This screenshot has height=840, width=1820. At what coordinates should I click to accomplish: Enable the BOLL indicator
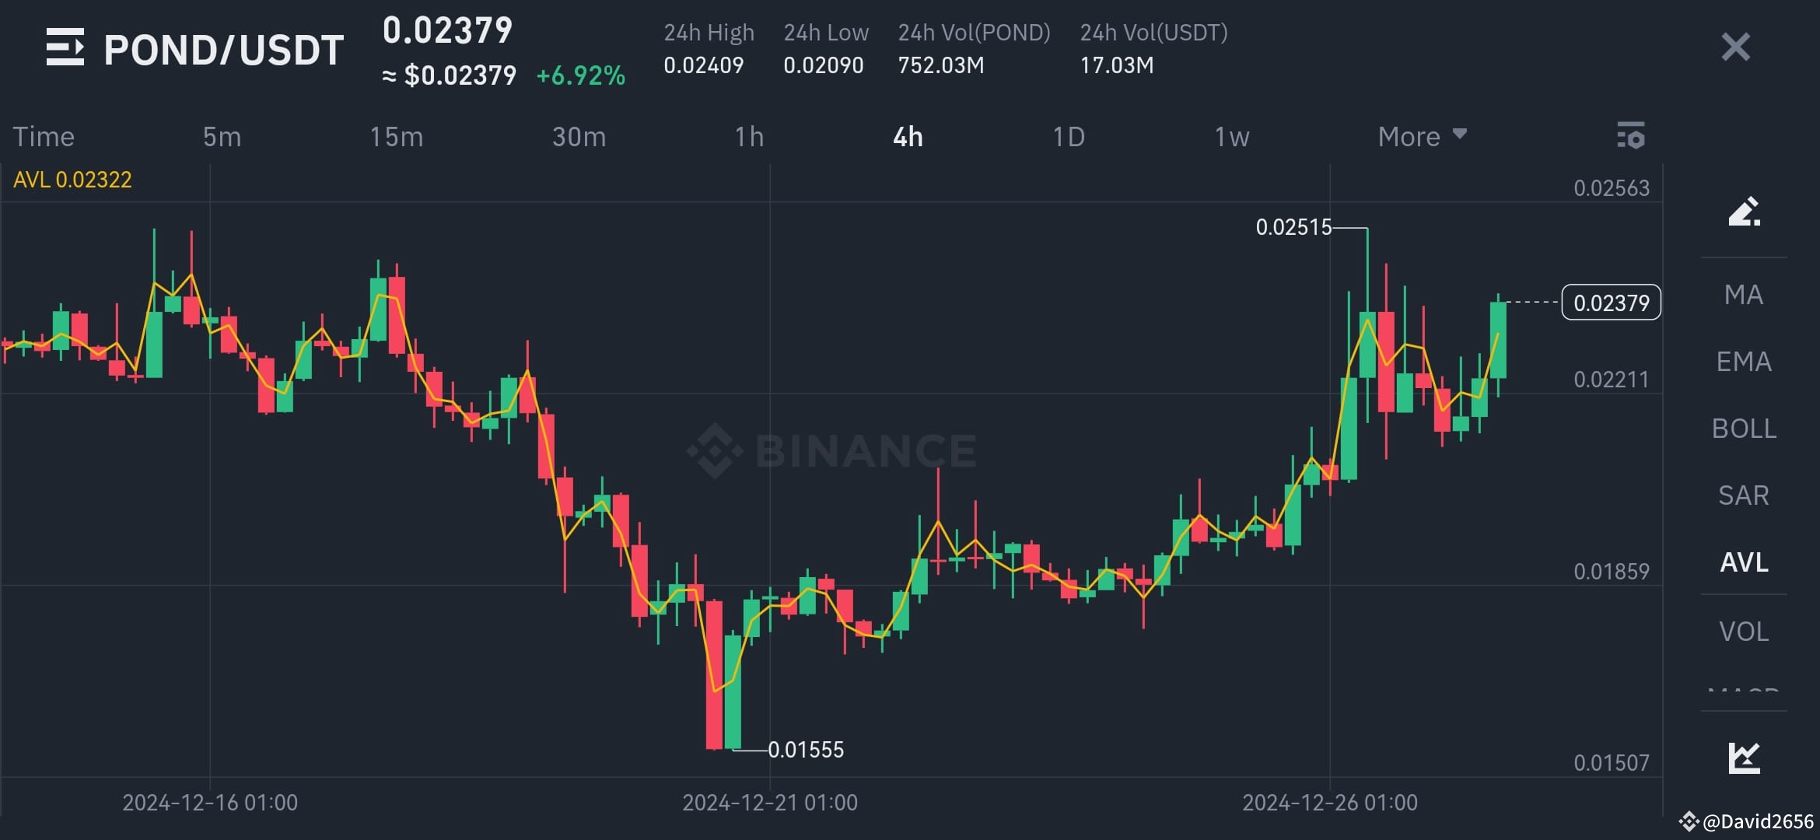1744,428
